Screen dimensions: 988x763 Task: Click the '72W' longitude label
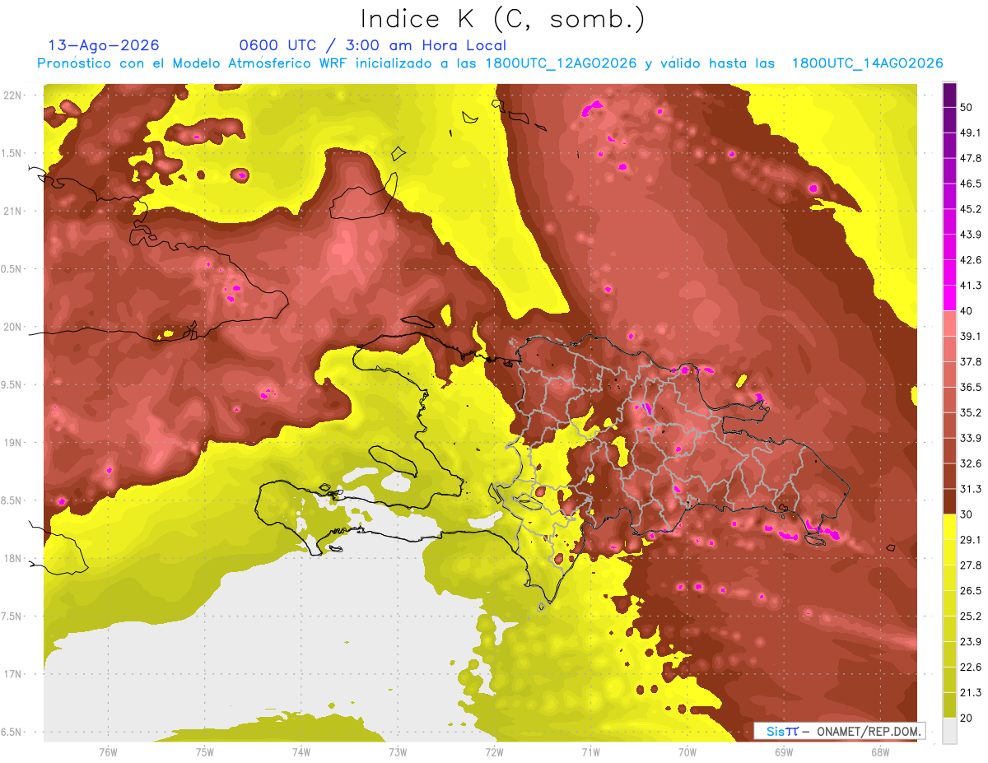494,751
